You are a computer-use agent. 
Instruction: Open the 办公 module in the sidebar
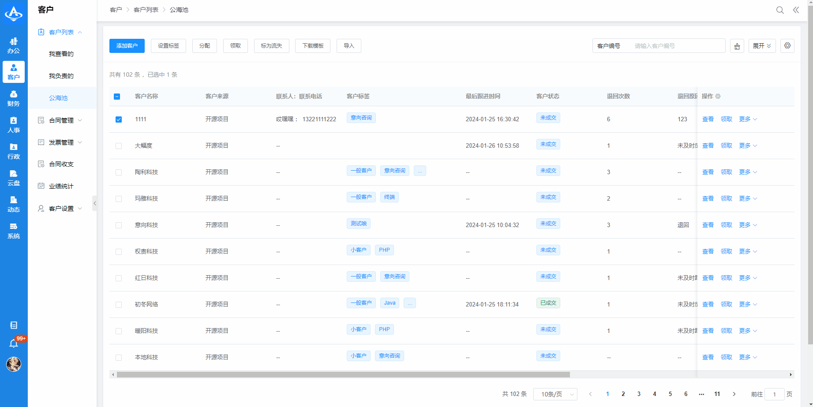pos(14,45)
